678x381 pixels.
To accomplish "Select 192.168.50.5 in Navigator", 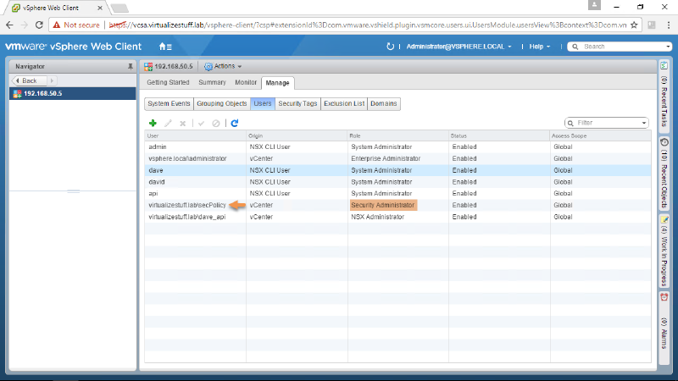I will pyautogui.click(x=73, y=94).
